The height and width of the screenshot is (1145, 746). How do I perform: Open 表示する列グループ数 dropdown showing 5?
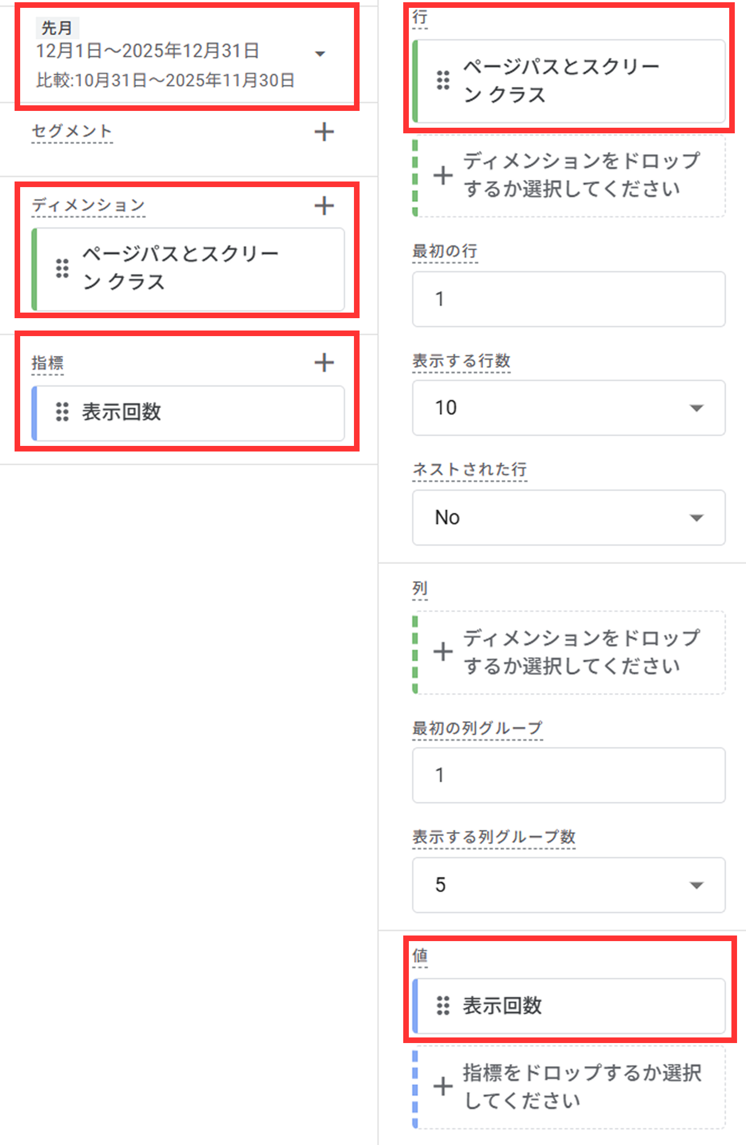pyautogui.click(x=696, y=885)
